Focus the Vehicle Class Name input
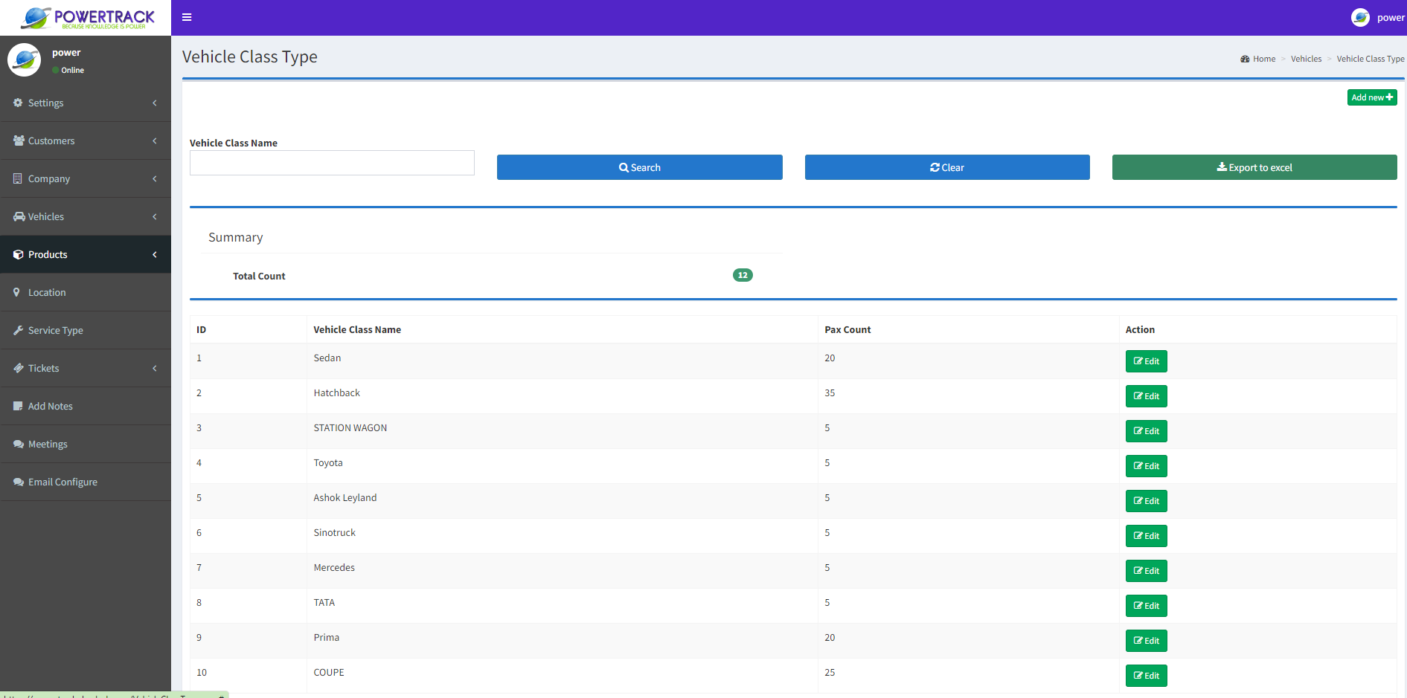Screen dimensions: 1407x698 coord(332,164)
